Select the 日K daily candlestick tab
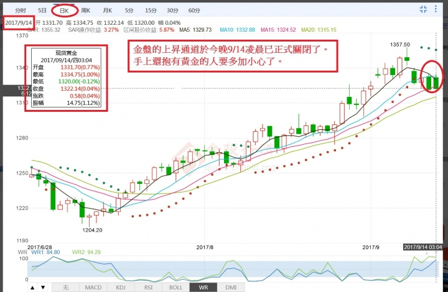The image size is (448, 292). coord(64,11)
